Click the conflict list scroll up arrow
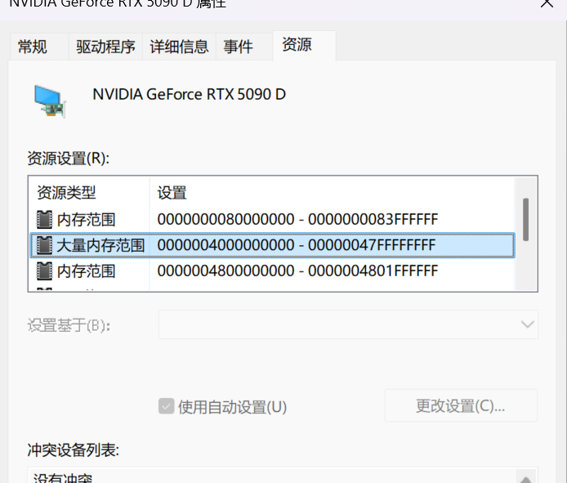 [526, 478]
